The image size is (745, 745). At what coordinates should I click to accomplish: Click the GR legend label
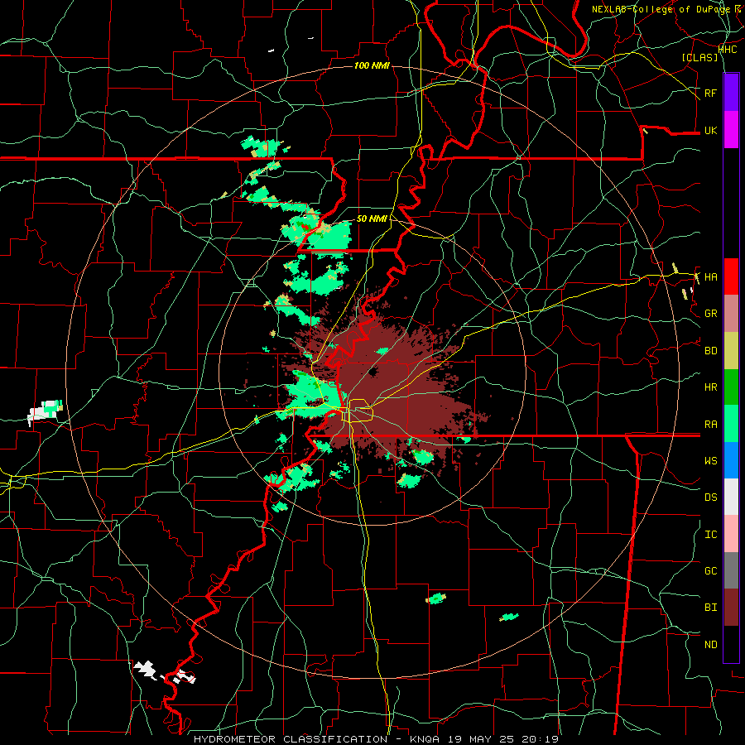tap(710, 314)
